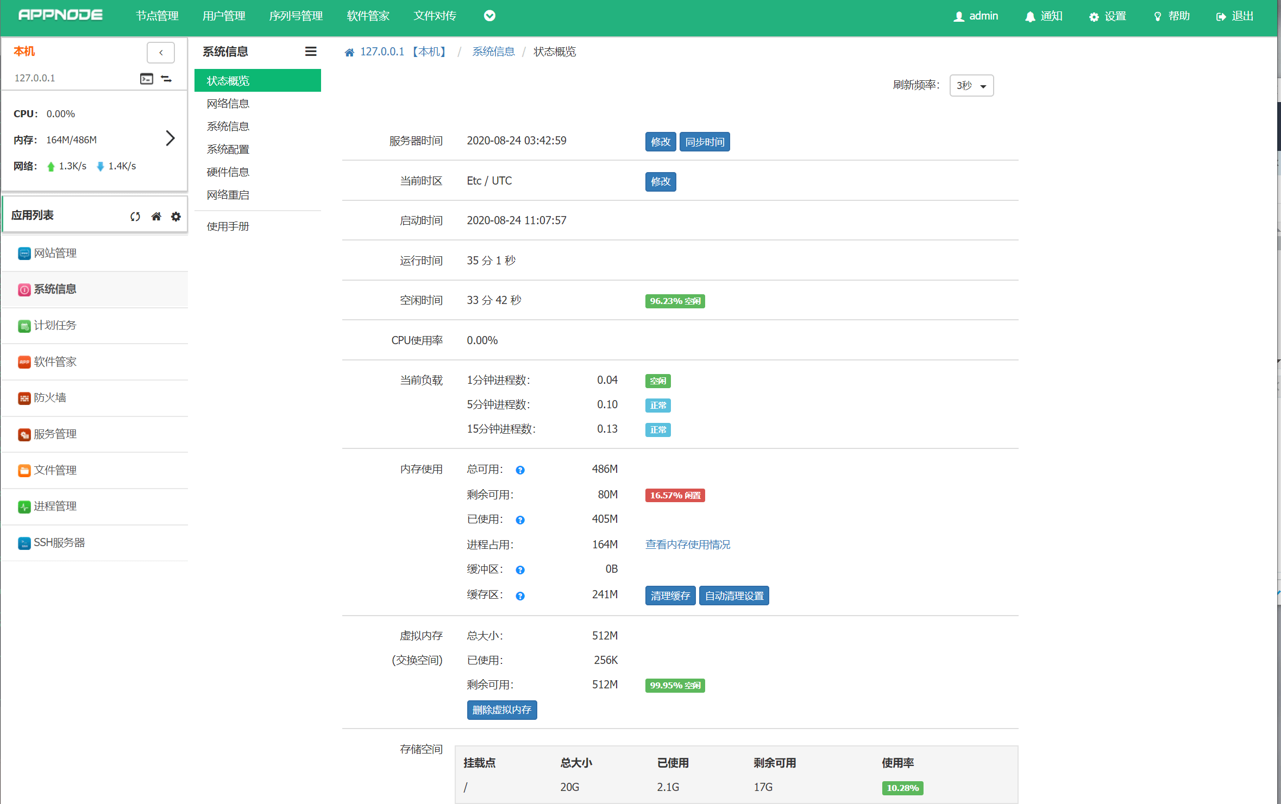The image size is (1281, 804).
Task: Click the 10.28% usage badge
Action: click(x=902, y=788)
